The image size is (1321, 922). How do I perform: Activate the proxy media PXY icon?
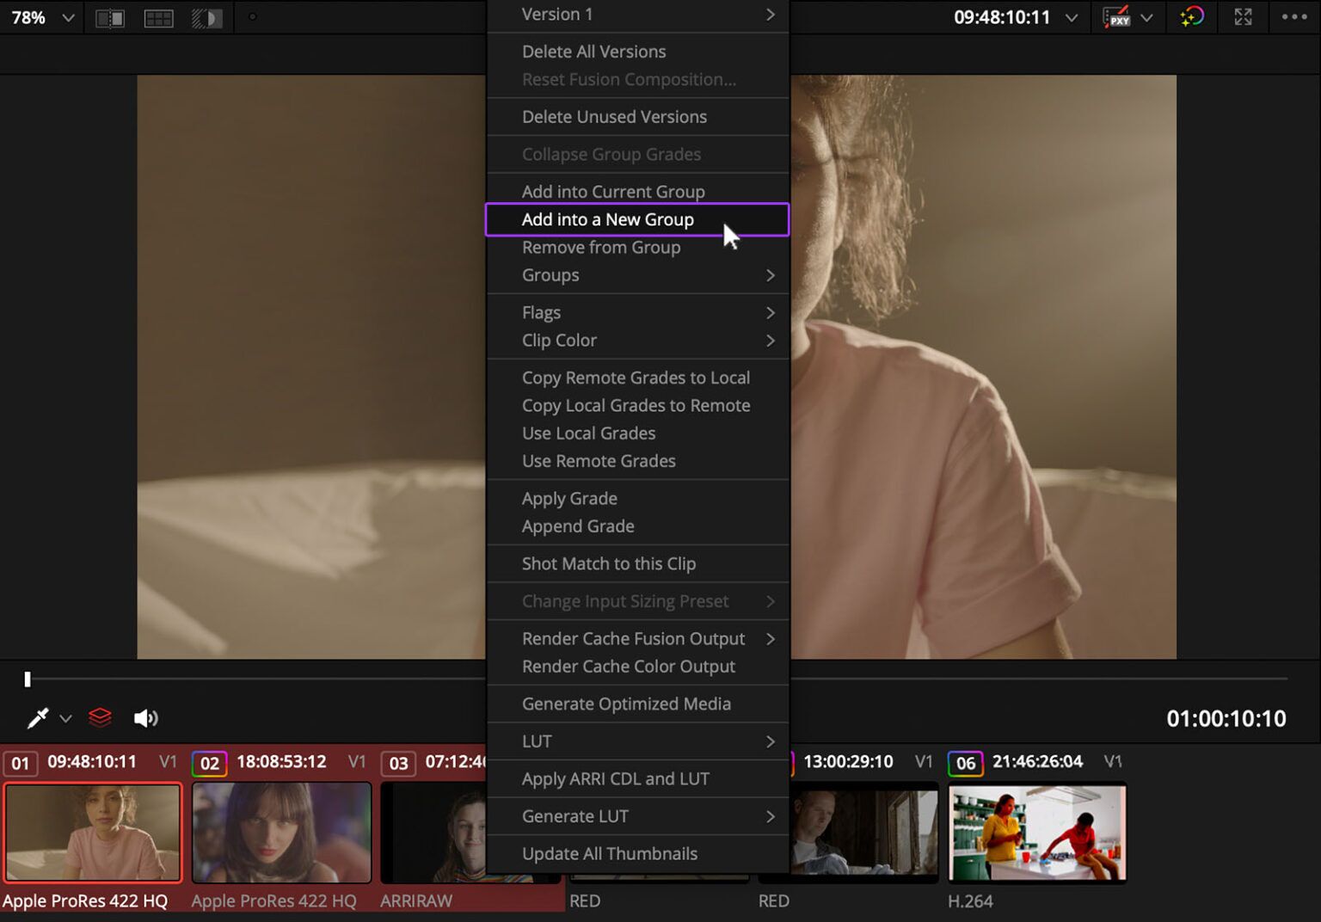(1117, 17)
